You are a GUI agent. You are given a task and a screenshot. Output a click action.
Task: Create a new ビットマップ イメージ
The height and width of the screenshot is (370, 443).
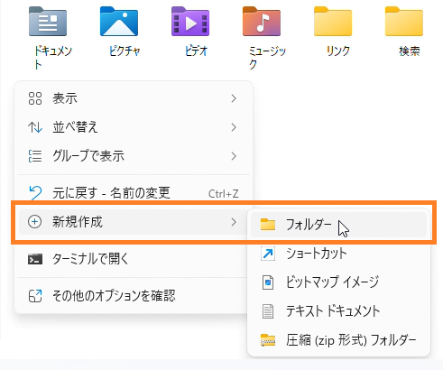338,282
